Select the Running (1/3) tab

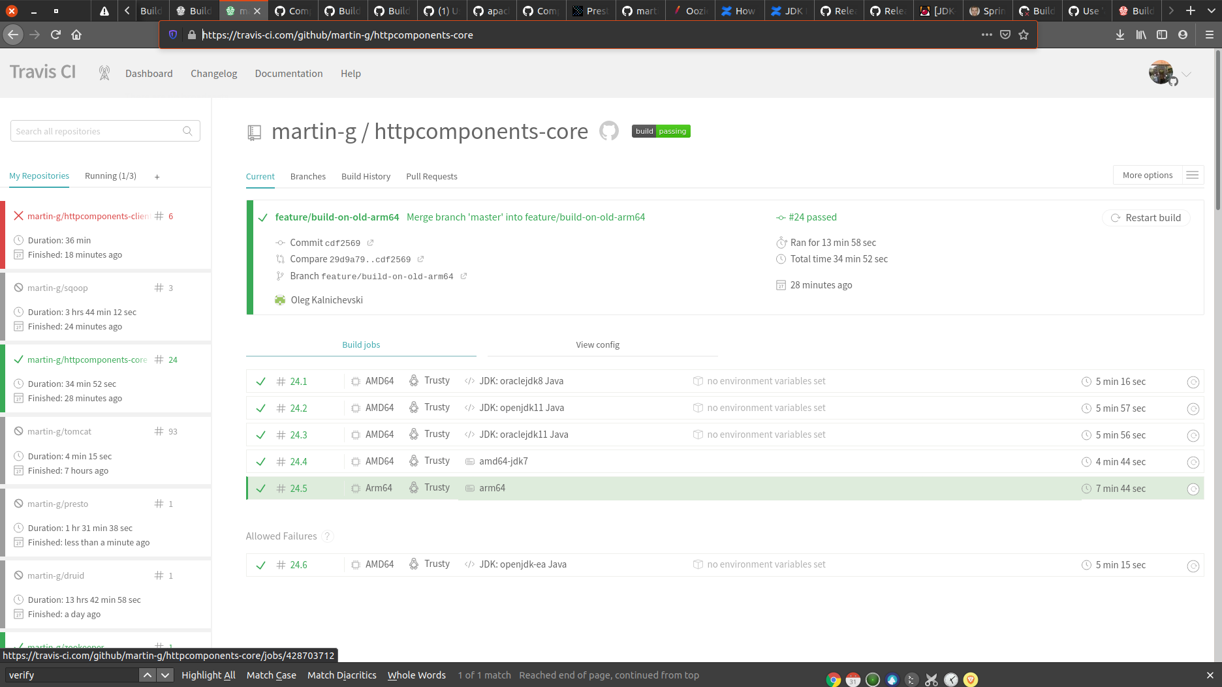(110, 176)
